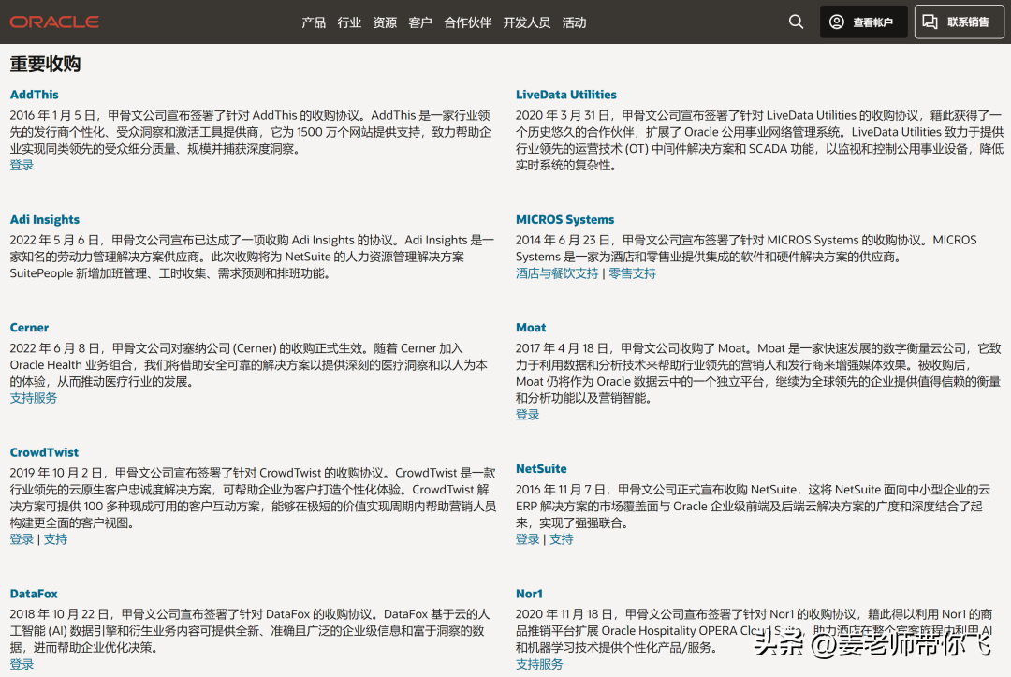Click the 登录 link under DataFox

pyautogui.click(x=22, y=664)
